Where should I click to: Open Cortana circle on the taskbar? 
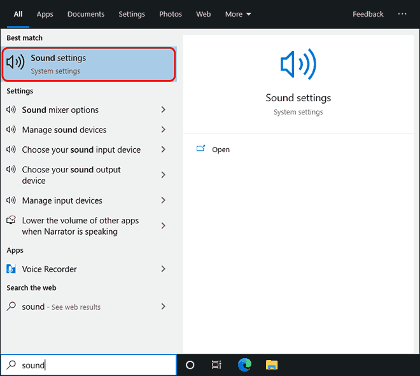[190, 365]
